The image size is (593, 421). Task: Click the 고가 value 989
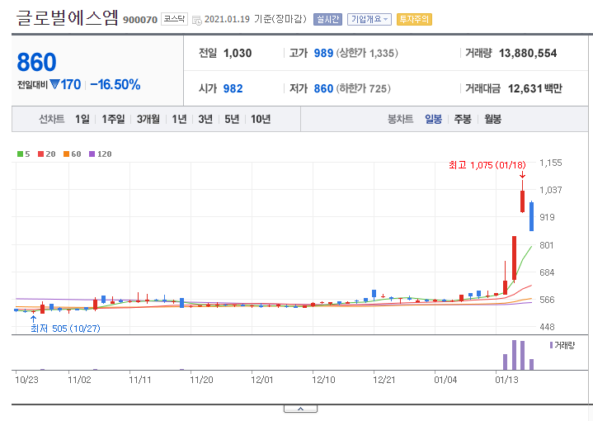pyautogui.click(x=323, y=54)
